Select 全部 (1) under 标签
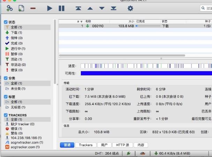Image resolution: width=212 pixels, height=157 pixels. [x=27, y=102]
